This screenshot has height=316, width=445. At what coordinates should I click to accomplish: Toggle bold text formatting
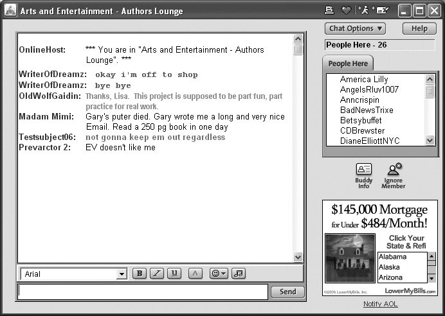point(140,274)
